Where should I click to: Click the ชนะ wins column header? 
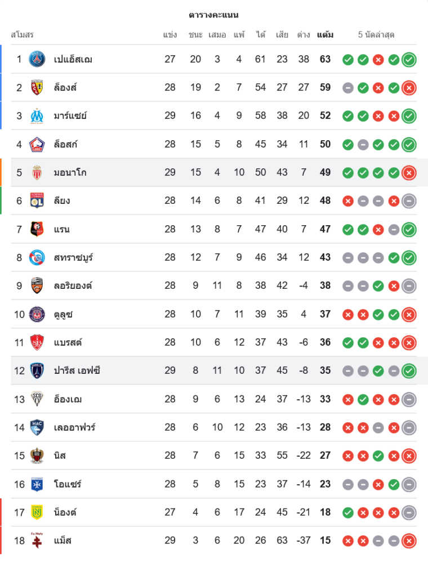tap(195, 35)
